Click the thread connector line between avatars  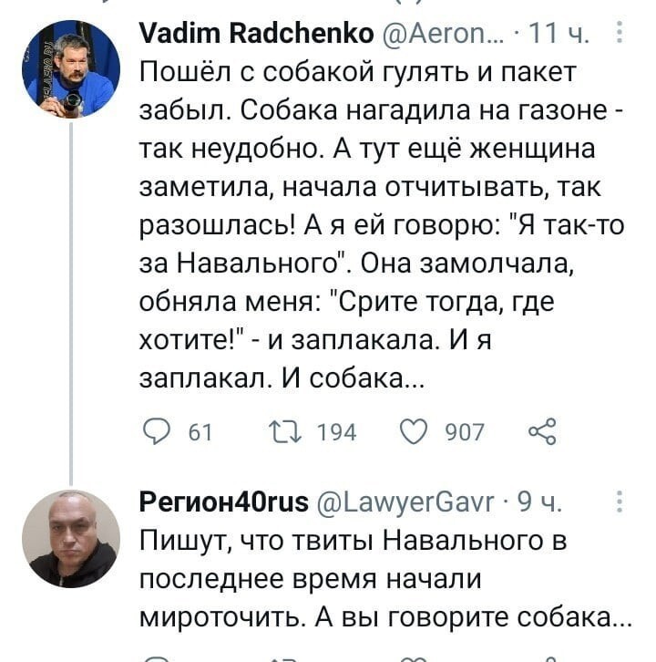71,304
